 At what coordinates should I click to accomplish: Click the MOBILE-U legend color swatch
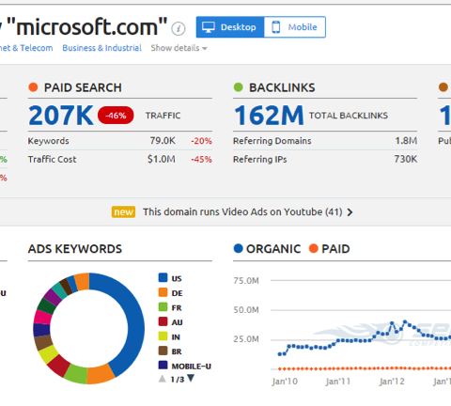pos(163,366)
